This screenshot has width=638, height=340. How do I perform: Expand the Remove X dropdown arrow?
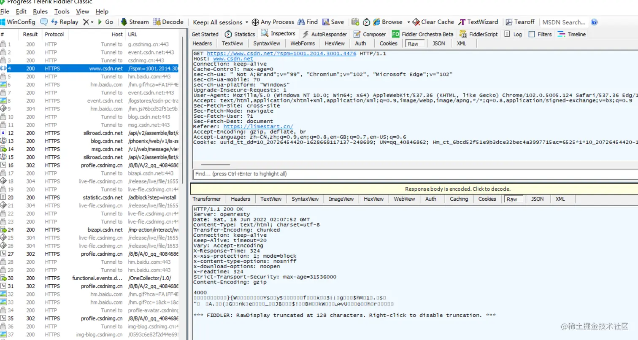[x=92, y=22]
